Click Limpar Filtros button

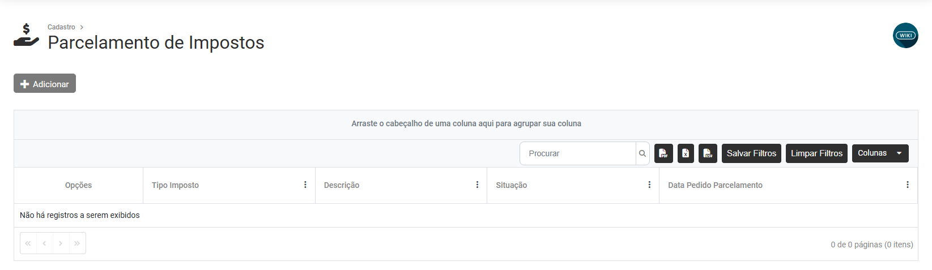(816, 153)
